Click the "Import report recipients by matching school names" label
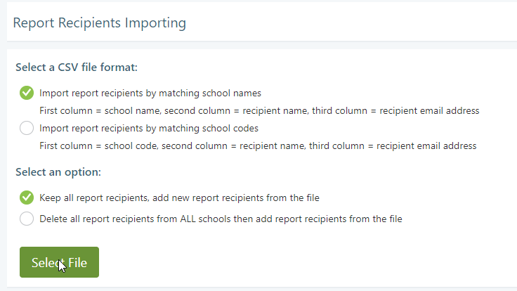This screenshot has width=517, height=291. tap(150, 93)
